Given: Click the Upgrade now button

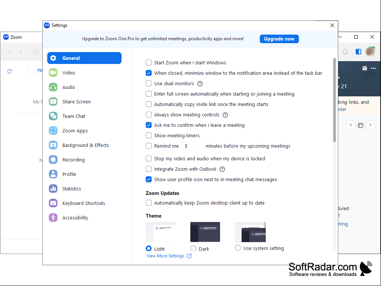Looking at the screenshot, I should click(279, 39).
